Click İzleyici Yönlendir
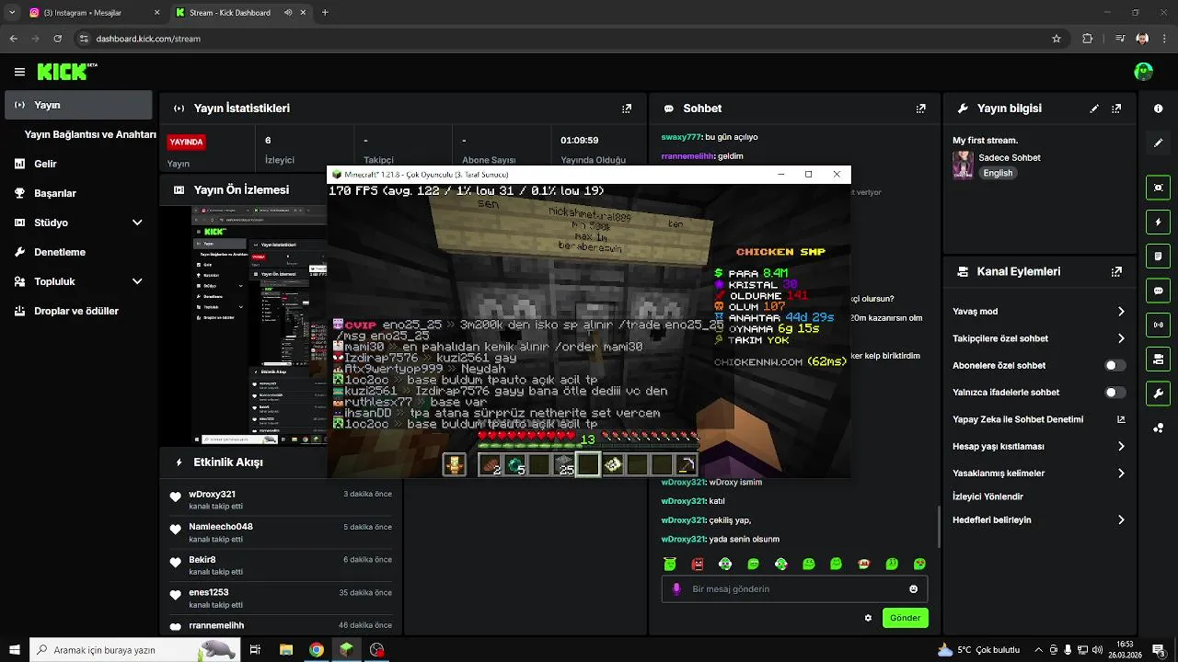This screenshot has height=662, width=1178. 987,496
